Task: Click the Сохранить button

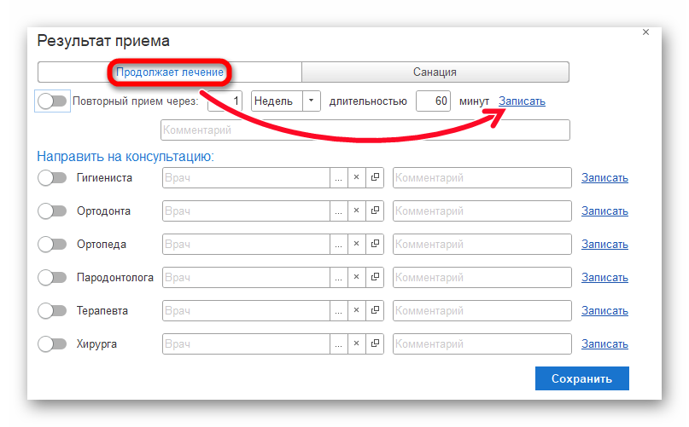Action: [x=581, y=378]
